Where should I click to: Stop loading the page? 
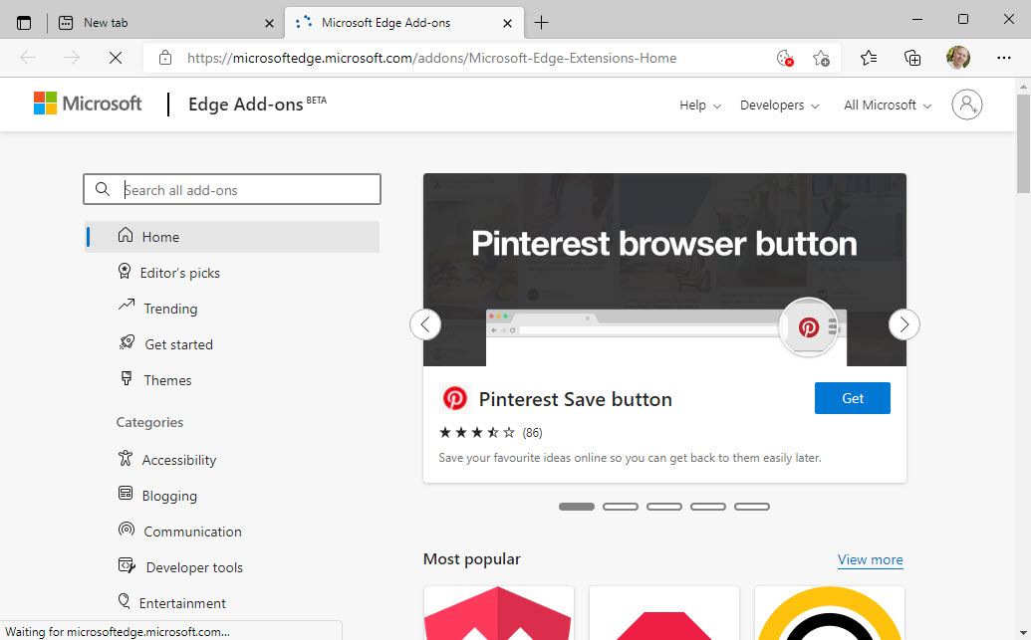[x=116, y=58]
